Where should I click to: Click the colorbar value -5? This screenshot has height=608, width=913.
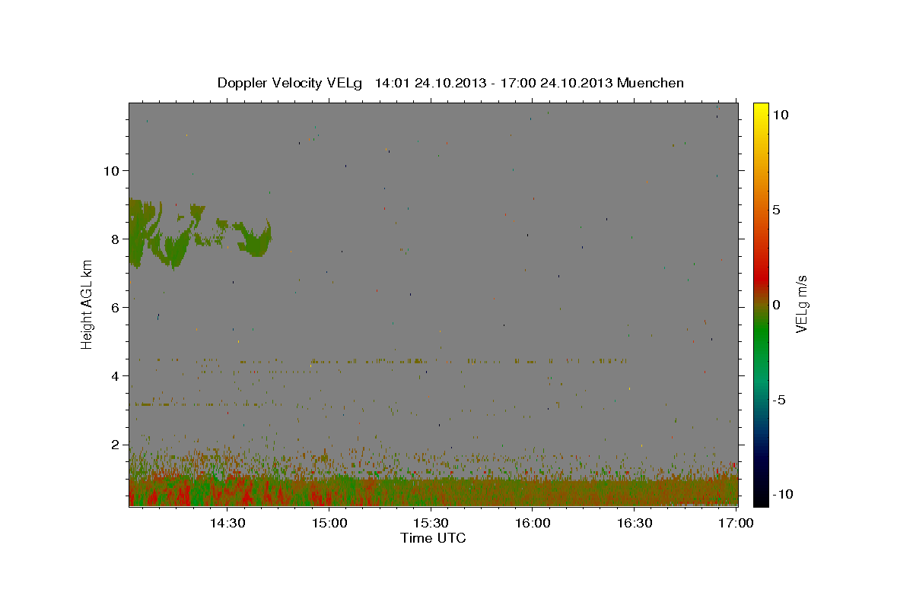pyautogui.click(x=780, y=400)
